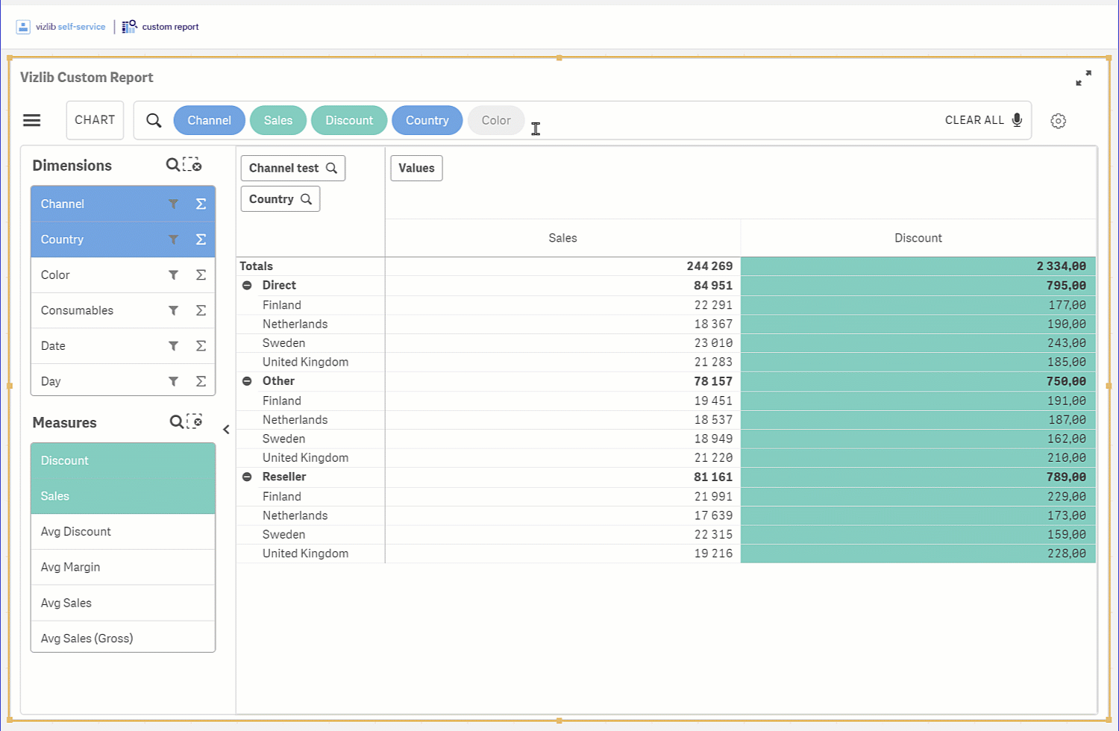Clear measure selections icon

click(x=195, y=421)
